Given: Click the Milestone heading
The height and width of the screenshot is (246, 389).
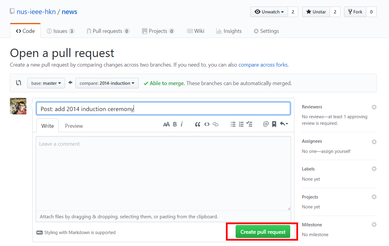Looking at the screenshot, I should [x=312, y=225].
